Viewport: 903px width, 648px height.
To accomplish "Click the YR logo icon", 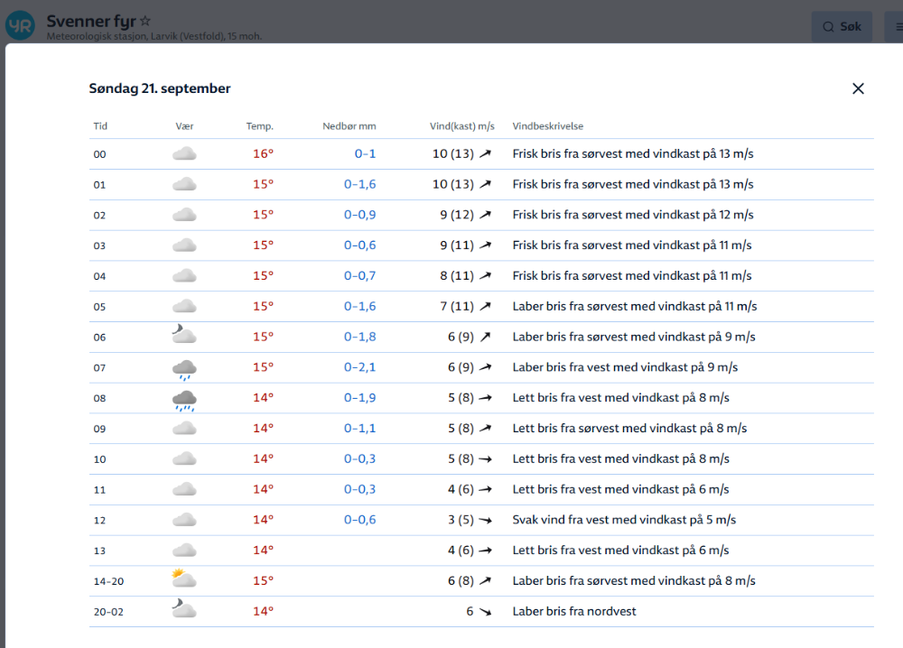I will (20, 25).
